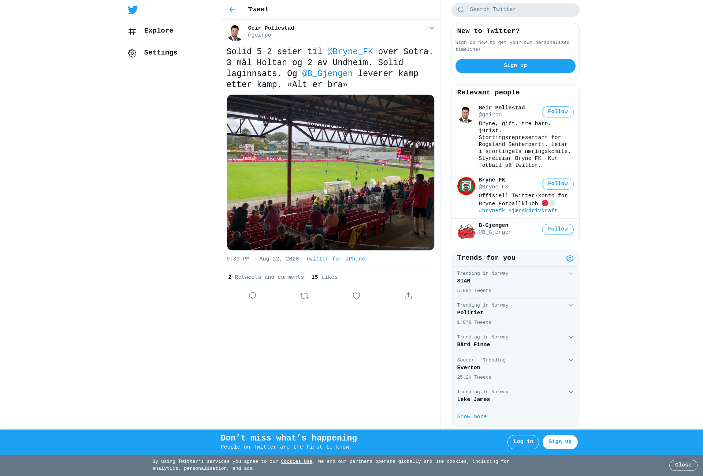This screenshot has width=703, height=476.
Task: Share the tweet via share icon
Action: pyautogui.click(x=408, y=296)
